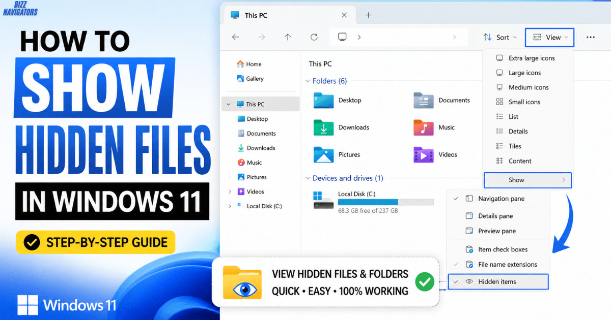
Task: Toggle File name extensions option
Action: pyautogui.click(x=498, y=265)
